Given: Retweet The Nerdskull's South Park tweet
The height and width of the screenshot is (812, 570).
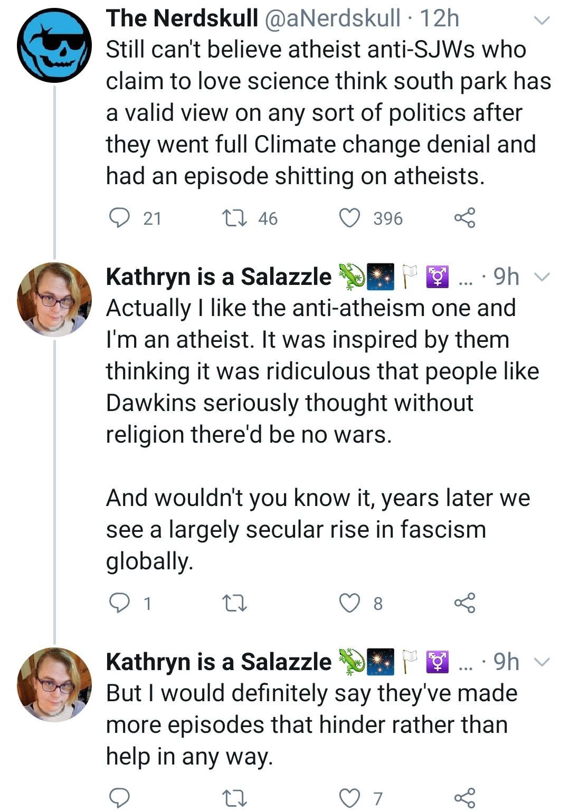Looking at the screenshot, I should 234,218.
